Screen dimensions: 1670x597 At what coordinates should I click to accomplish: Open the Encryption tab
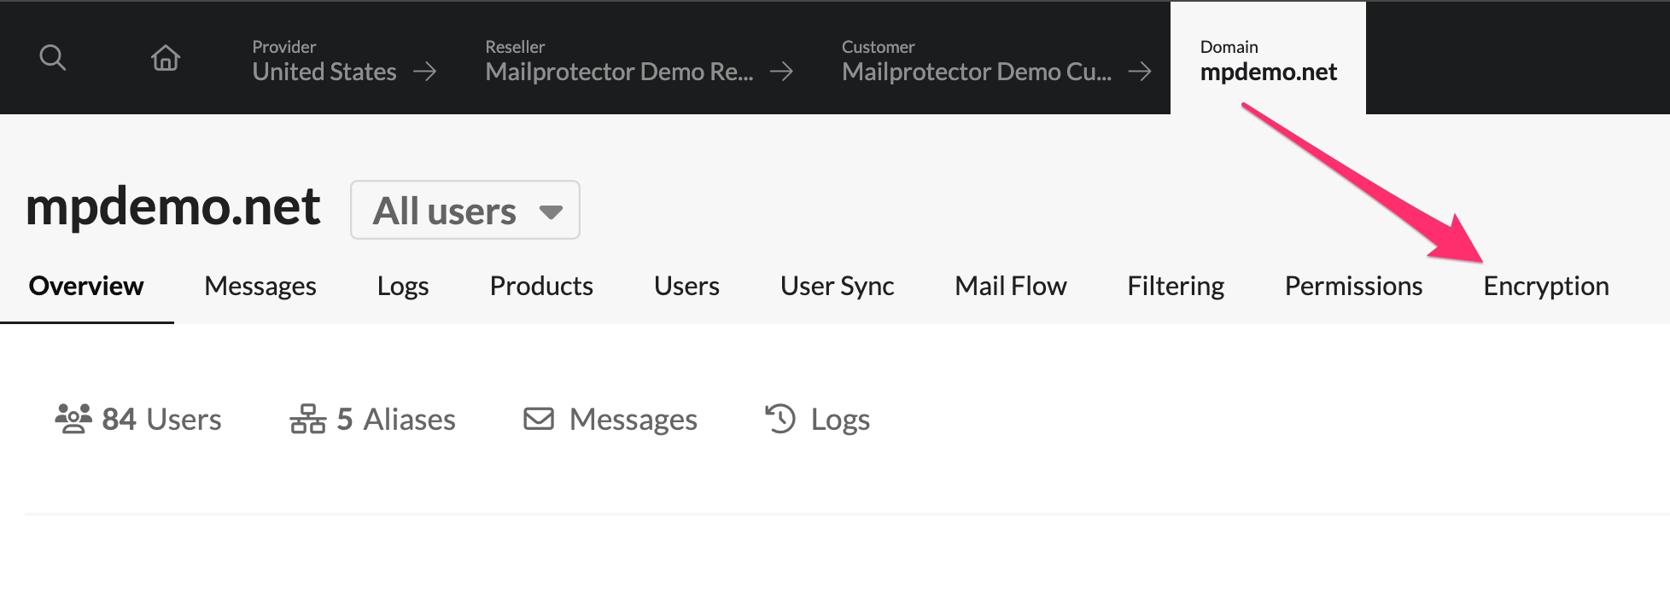click(x=1545, y=286)
